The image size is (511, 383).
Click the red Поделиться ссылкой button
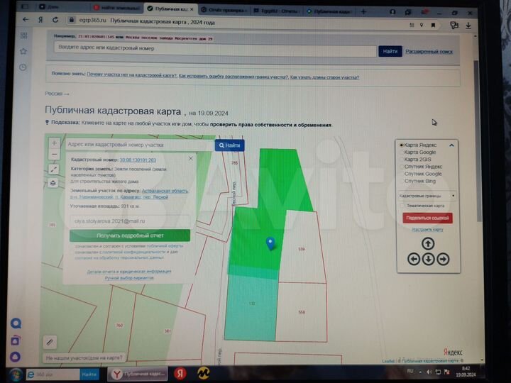pos(427,218)
